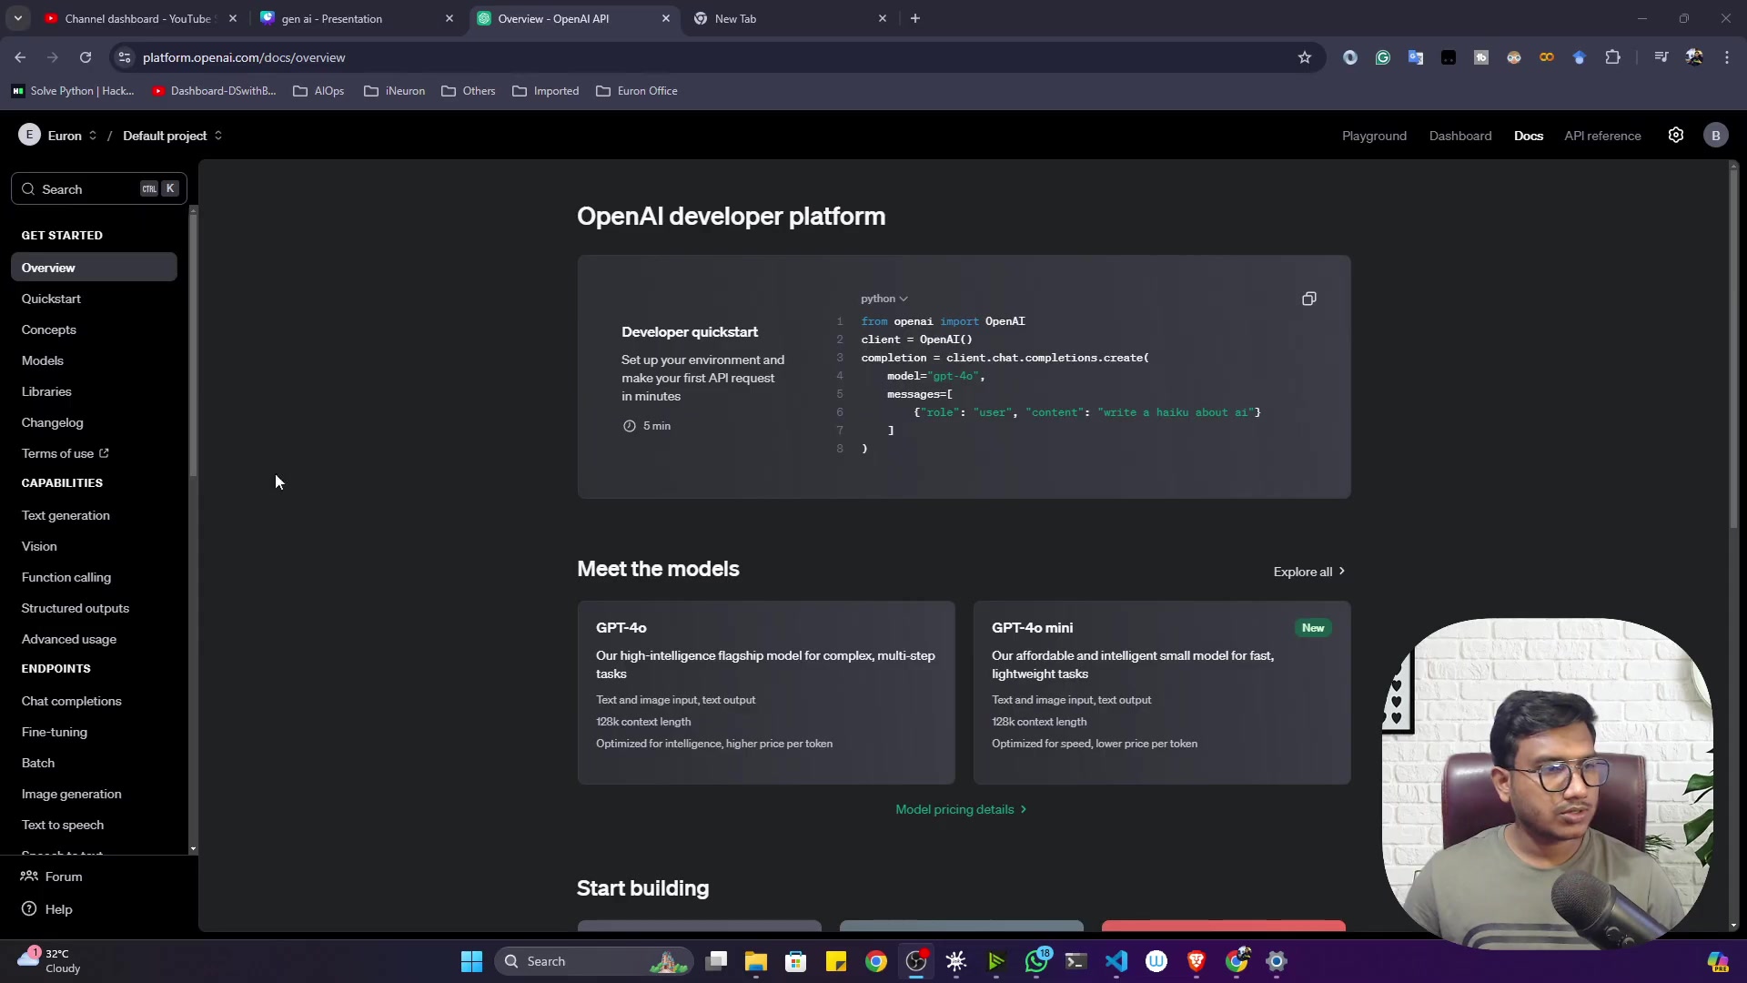Open Explore all models link
The image size is (1747, 983).
(x=1309, y=572)
